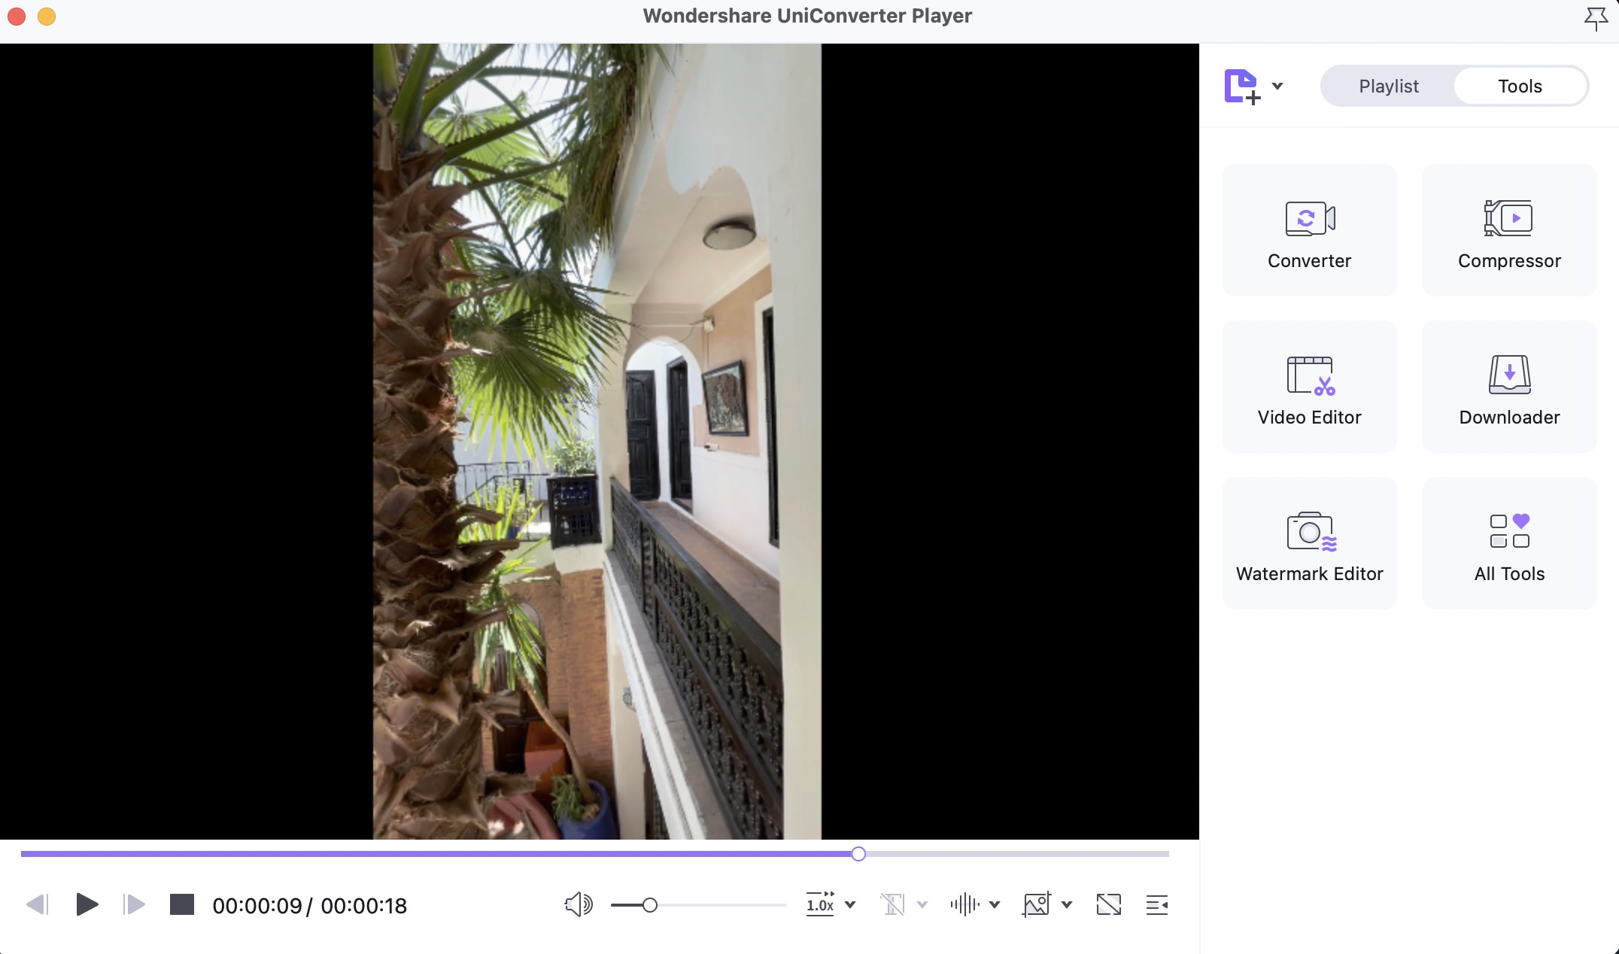The height and width of the screenshot is (954, 1619).
Task: Switch to the Playlist tab
Action: pos(1389,85)
